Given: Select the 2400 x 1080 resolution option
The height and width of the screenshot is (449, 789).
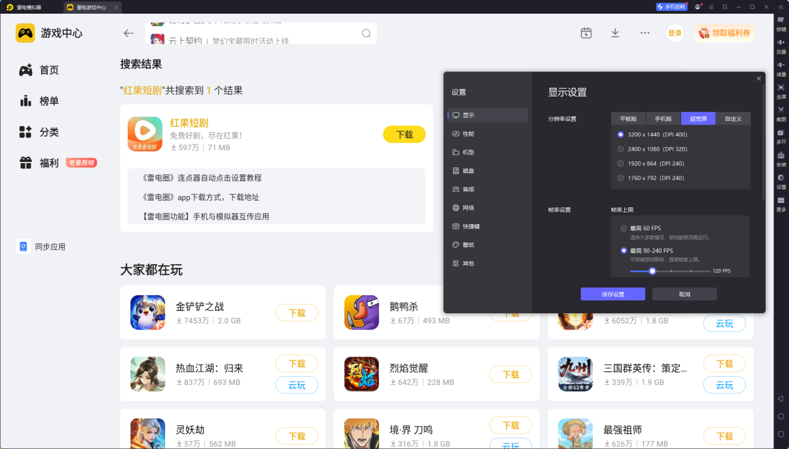Looking at the screenshot, I should [x=621, y=149].
